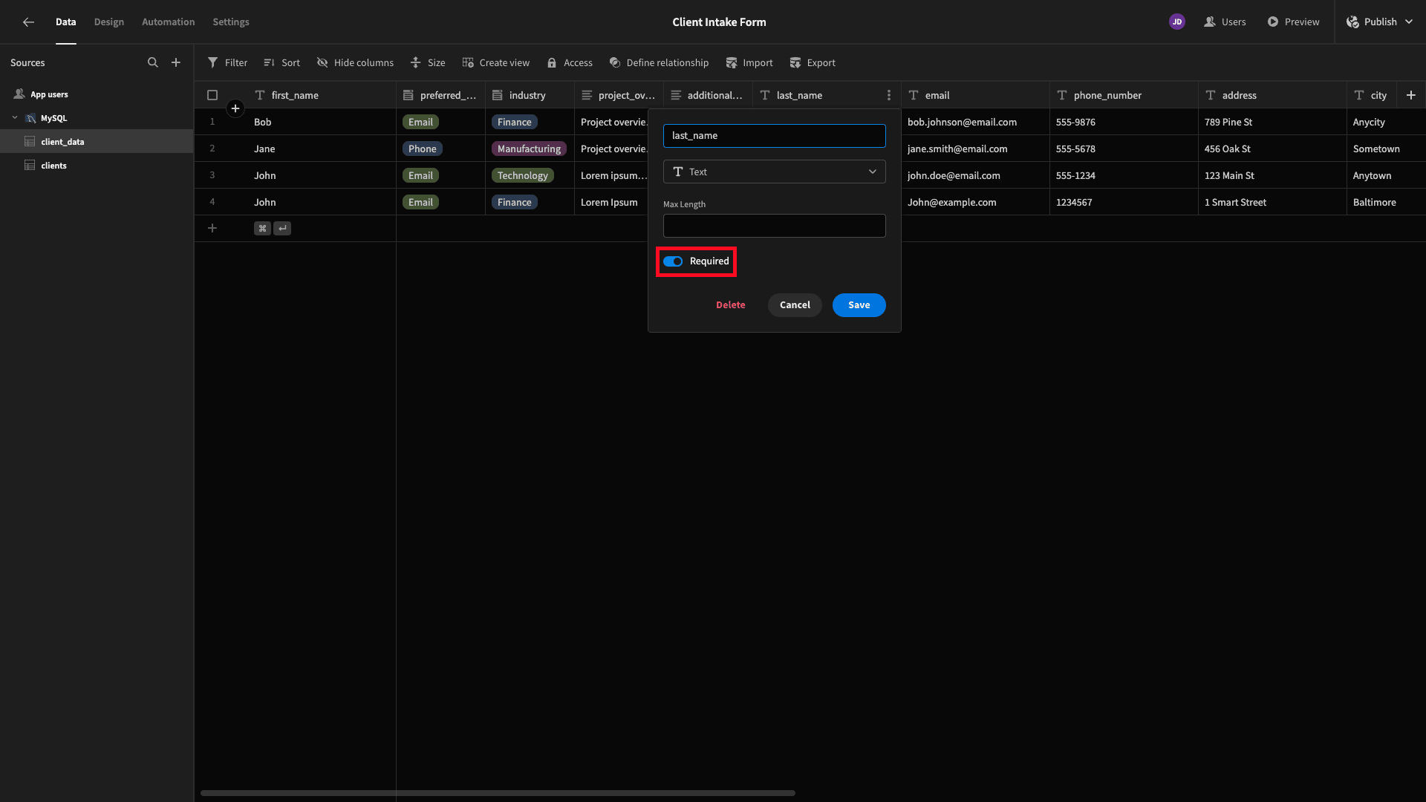The image size is (1426, 802).
Task: Open the Text column type dropdown
Action: pos(774,172)
